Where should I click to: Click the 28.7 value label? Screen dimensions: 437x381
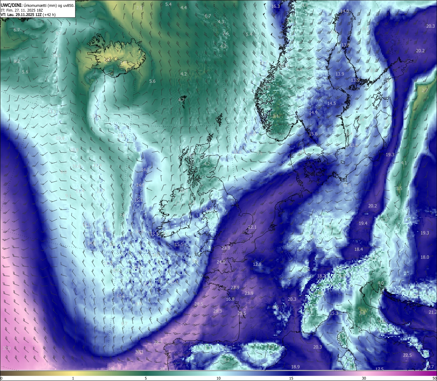[x=158, y=342]
